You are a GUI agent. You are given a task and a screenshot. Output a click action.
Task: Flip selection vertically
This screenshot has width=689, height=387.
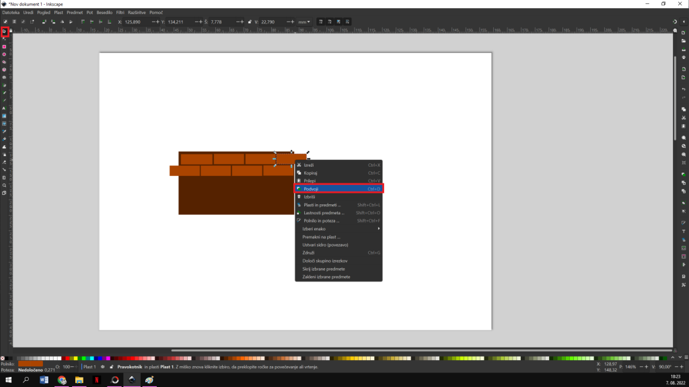(71, 21)
